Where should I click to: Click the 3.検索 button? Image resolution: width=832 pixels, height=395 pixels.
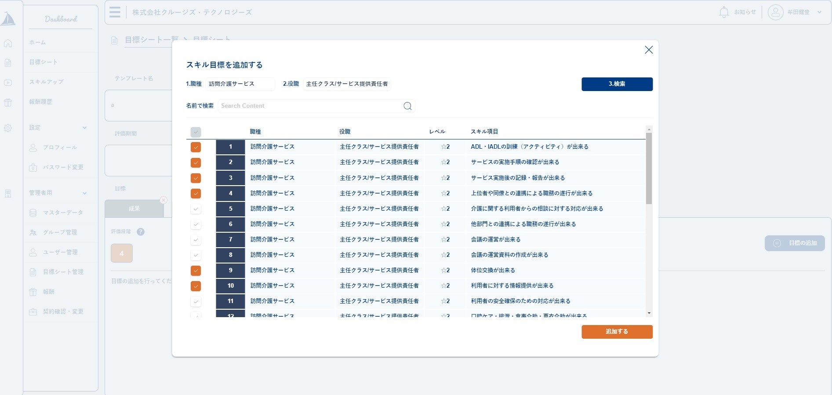tap(617, 84)
